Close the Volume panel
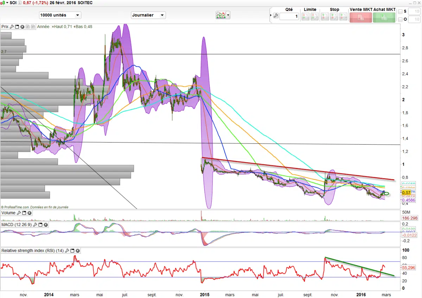The image size is (422, 298). tap(30, 213)
